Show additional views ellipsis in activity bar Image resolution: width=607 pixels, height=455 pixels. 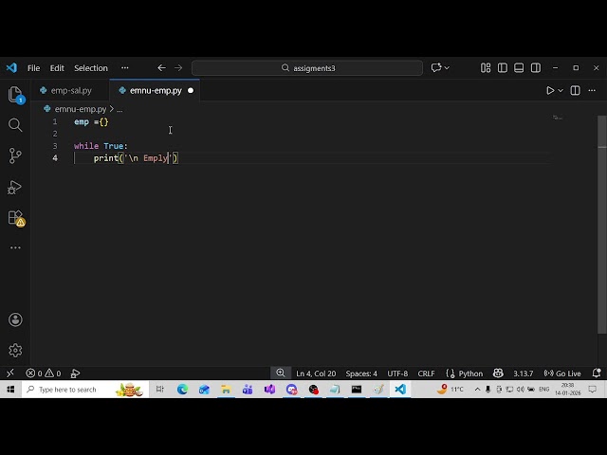pos(15,247)
